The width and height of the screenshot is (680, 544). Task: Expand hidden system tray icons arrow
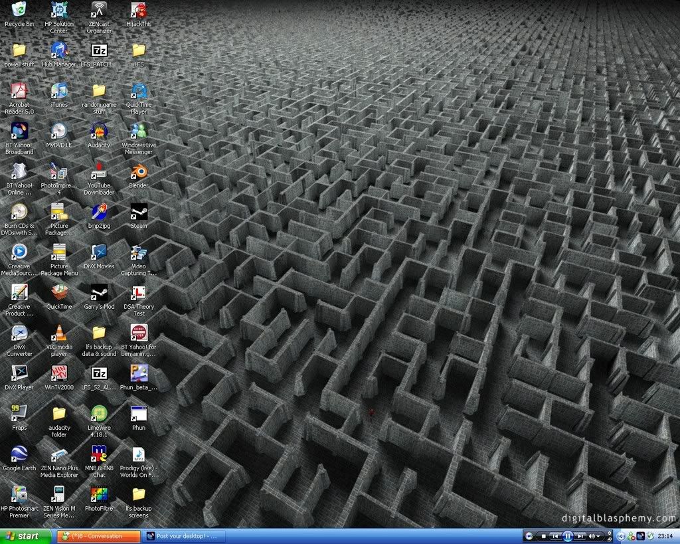(621, 536)
